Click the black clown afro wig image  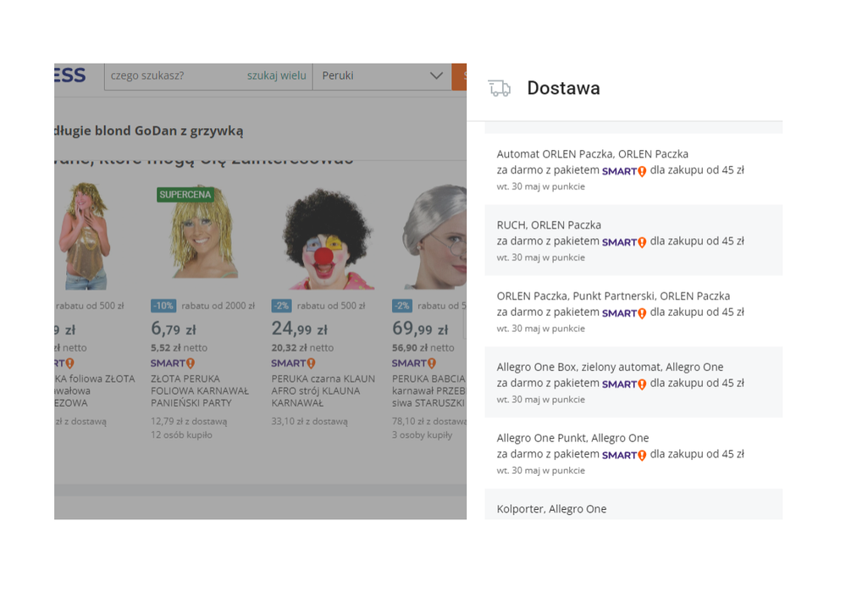coord(326,239)
